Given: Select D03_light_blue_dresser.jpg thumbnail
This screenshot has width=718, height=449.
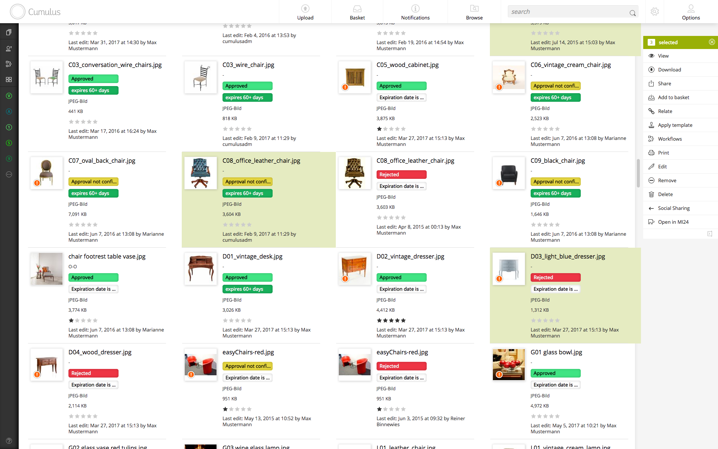Looking at the screenshot, I should pos(509,269).
